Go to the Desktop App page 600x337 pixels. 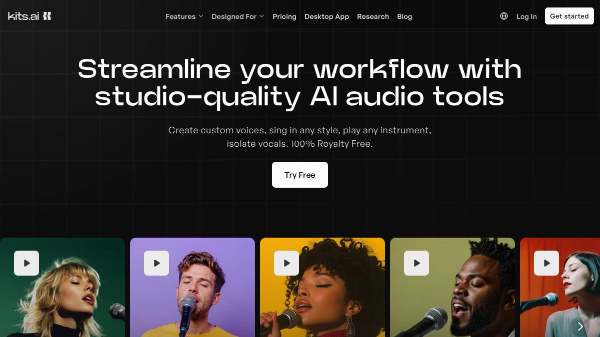[326, 16]
